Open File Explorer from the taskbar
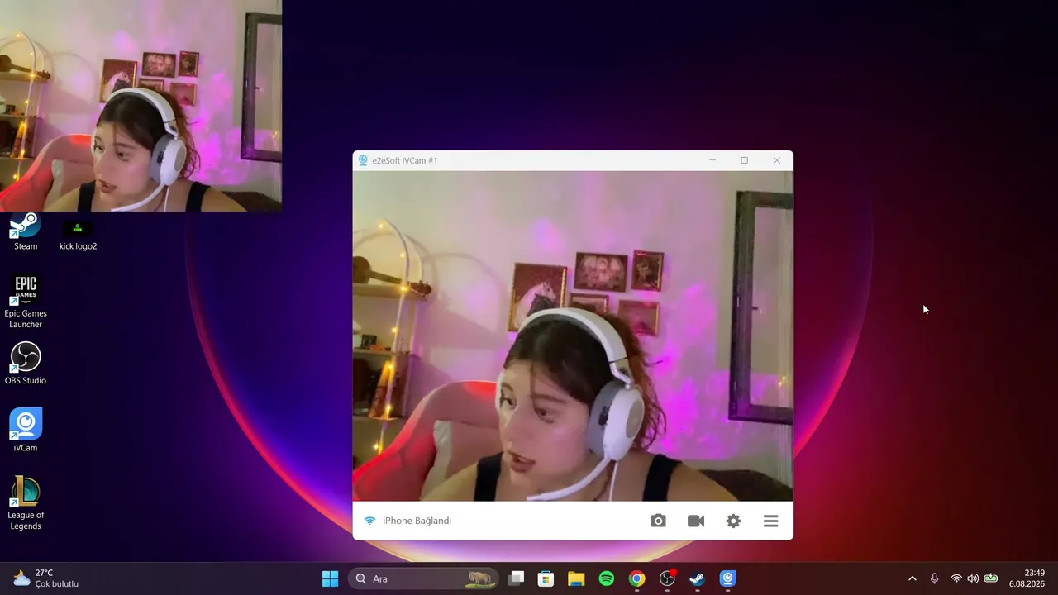 [576, 578]
